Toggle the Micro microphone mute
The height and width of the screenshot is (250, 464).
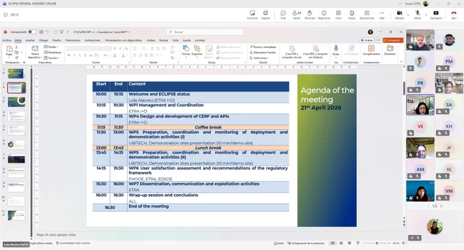point(418,14)
